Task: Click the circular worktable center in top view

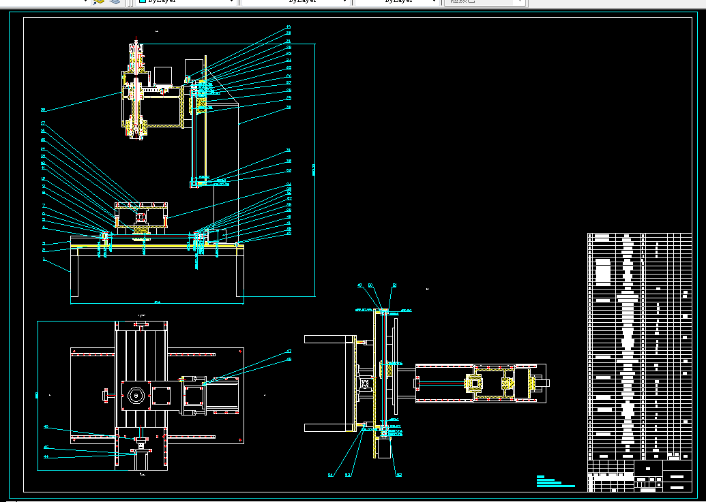Action: tap(136, 396)
